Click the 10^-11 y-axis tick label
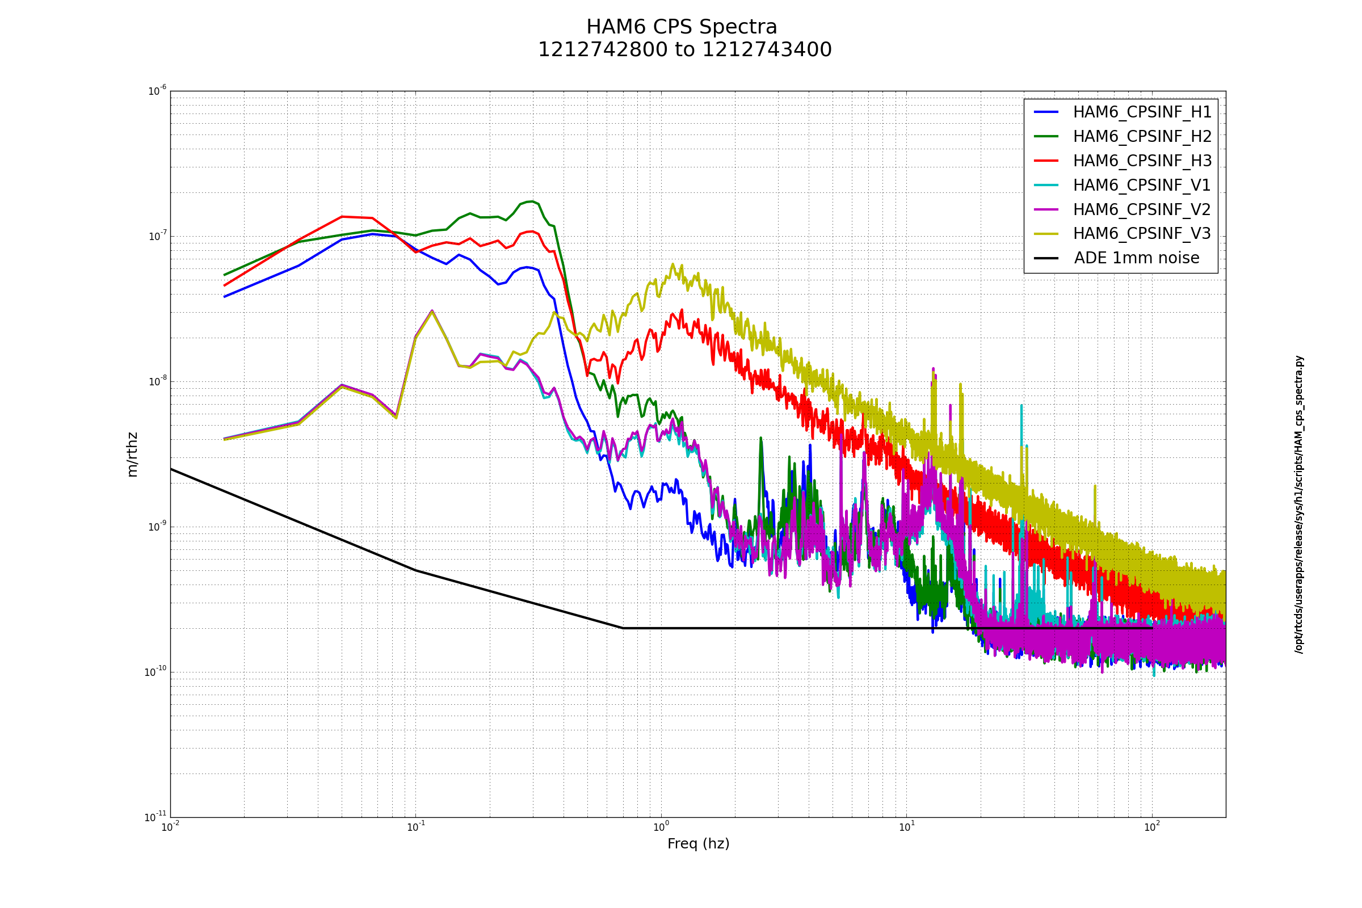This screenshot has height=908, width=1362. [155, 817]
